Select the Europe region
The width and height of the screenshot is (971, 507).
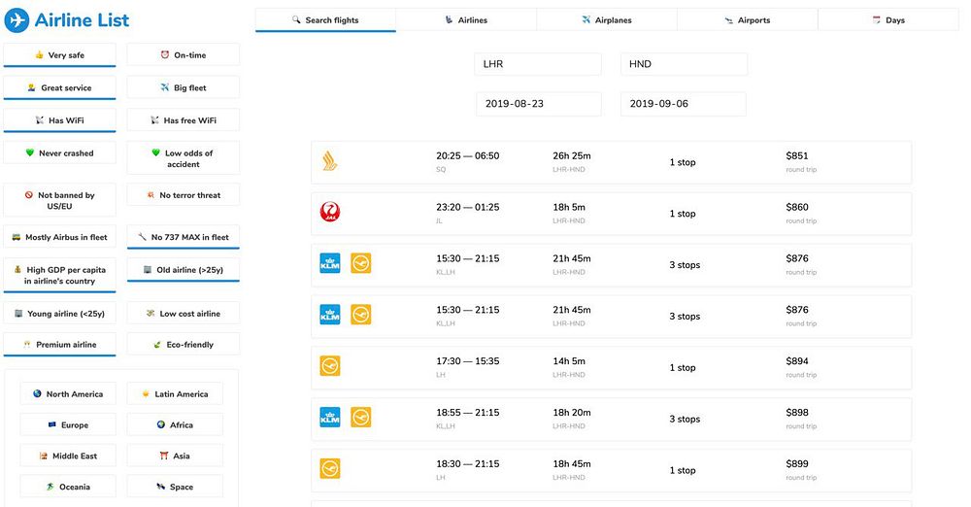pos(68,424)
